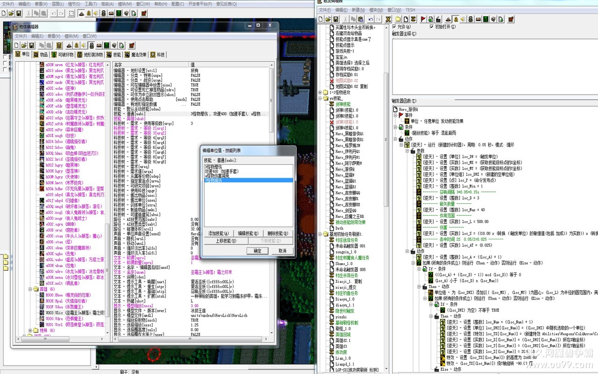The width and height of the screenshot is (598, 374).
Task: Open the terrain editor from main window toolbar
Action: tap(81, 13)
